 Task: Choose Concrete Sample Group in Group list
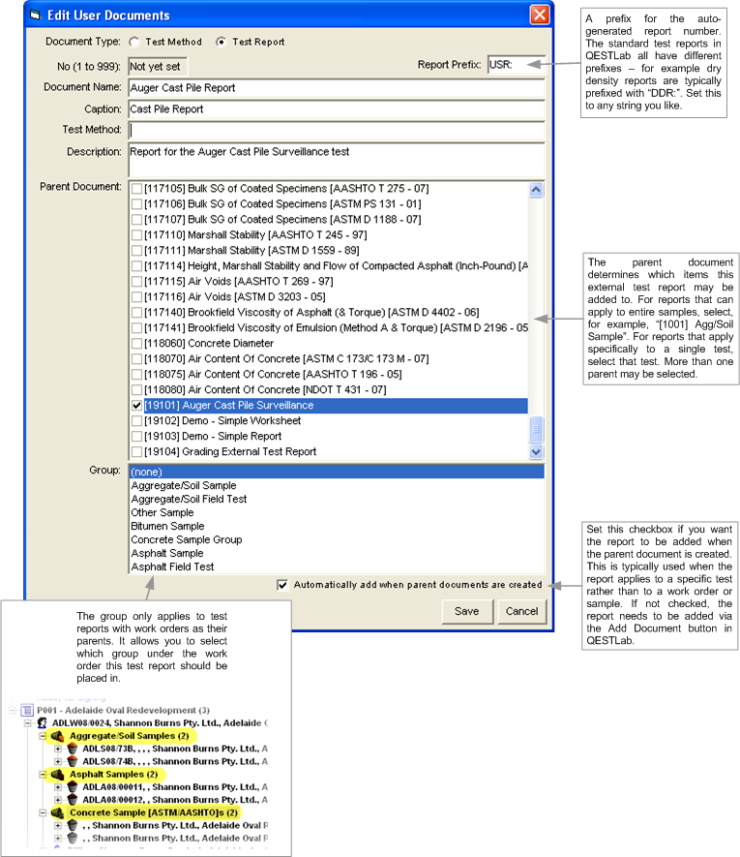click(186, 539)
